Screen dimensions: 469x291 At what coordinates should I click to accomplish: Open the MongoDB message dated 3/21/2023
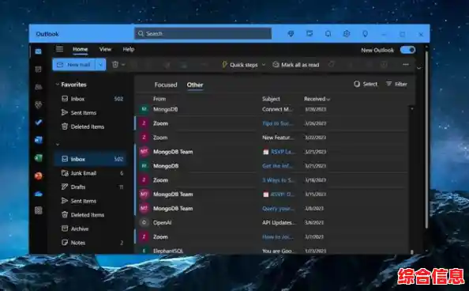[272, 166]
